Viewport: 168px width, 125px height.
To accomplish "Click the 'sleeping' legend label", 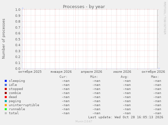I will pos(17,81).
